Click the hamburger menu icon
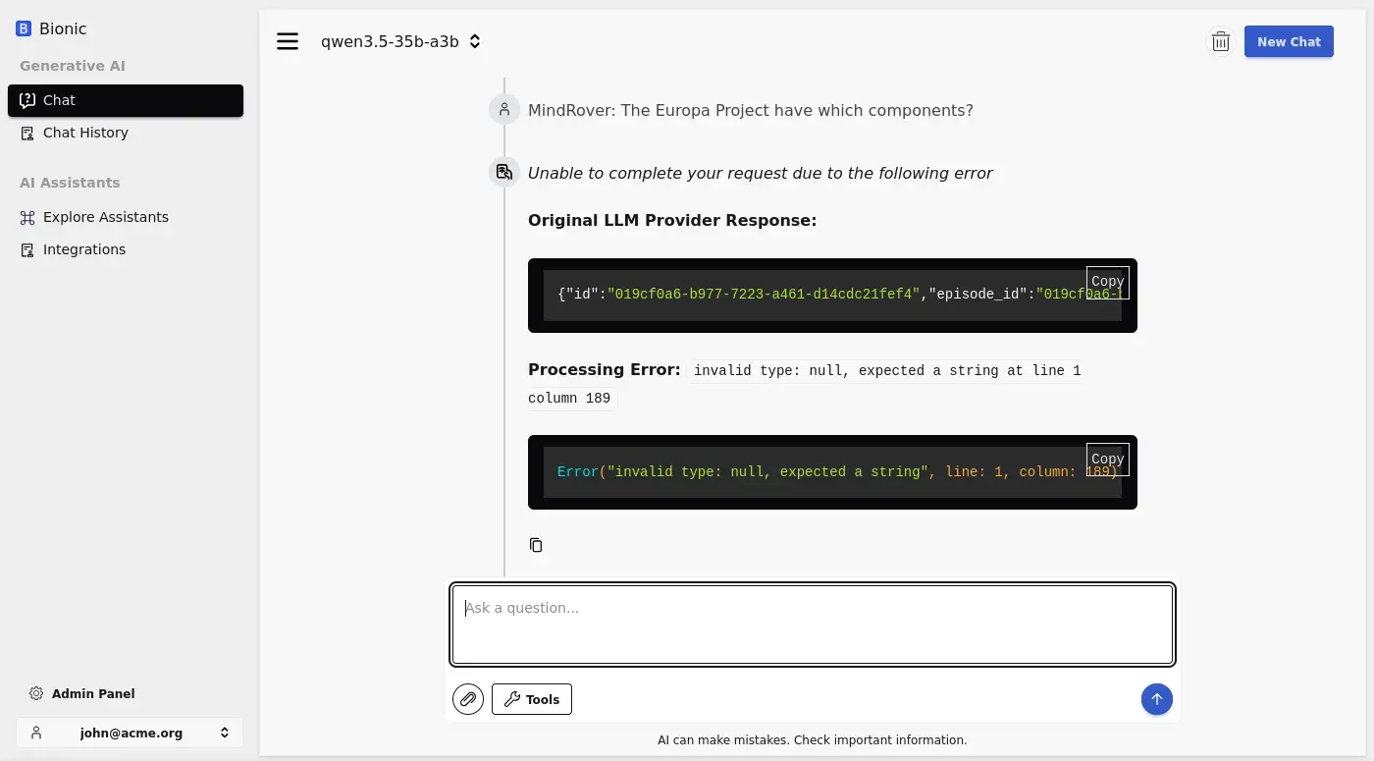This screenshot has width=1374, height=761. pyautogui.click(x=288, y=41)
